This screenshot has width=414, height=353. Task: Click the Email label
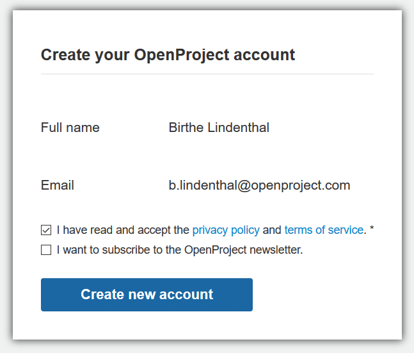click(x=58, y=186)
